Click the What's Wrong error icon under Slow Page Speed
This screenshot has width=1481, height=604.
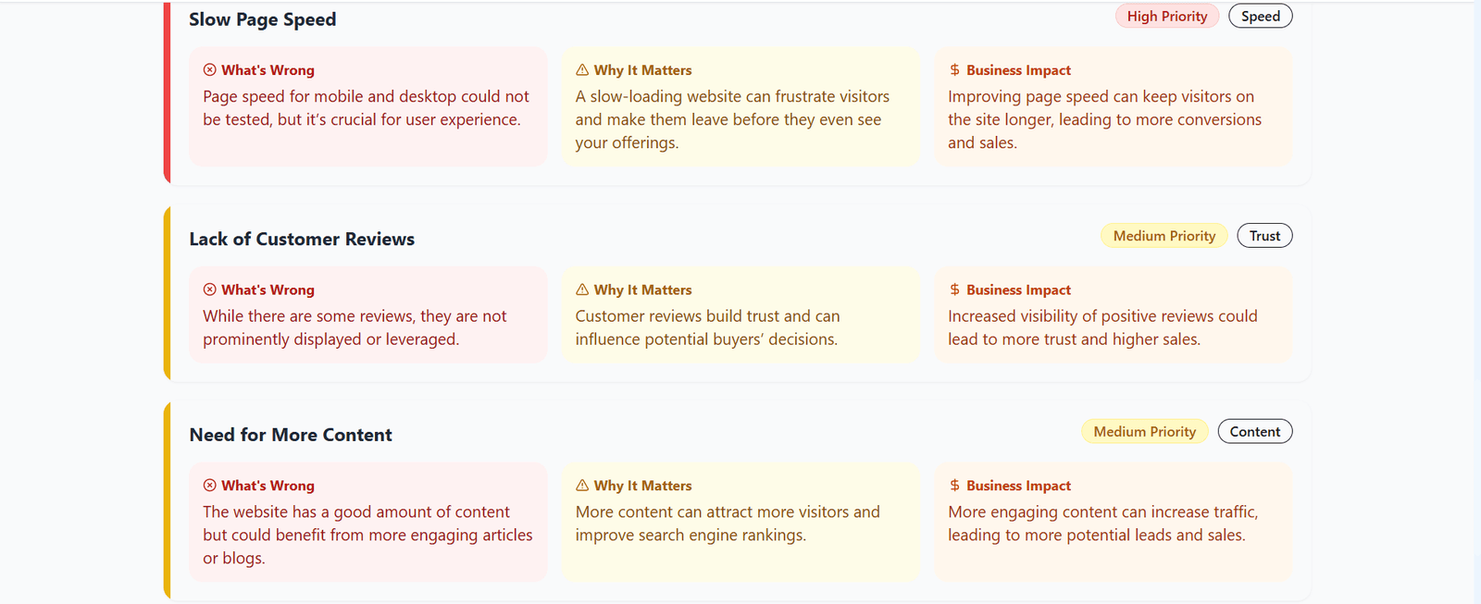[210, 69]
